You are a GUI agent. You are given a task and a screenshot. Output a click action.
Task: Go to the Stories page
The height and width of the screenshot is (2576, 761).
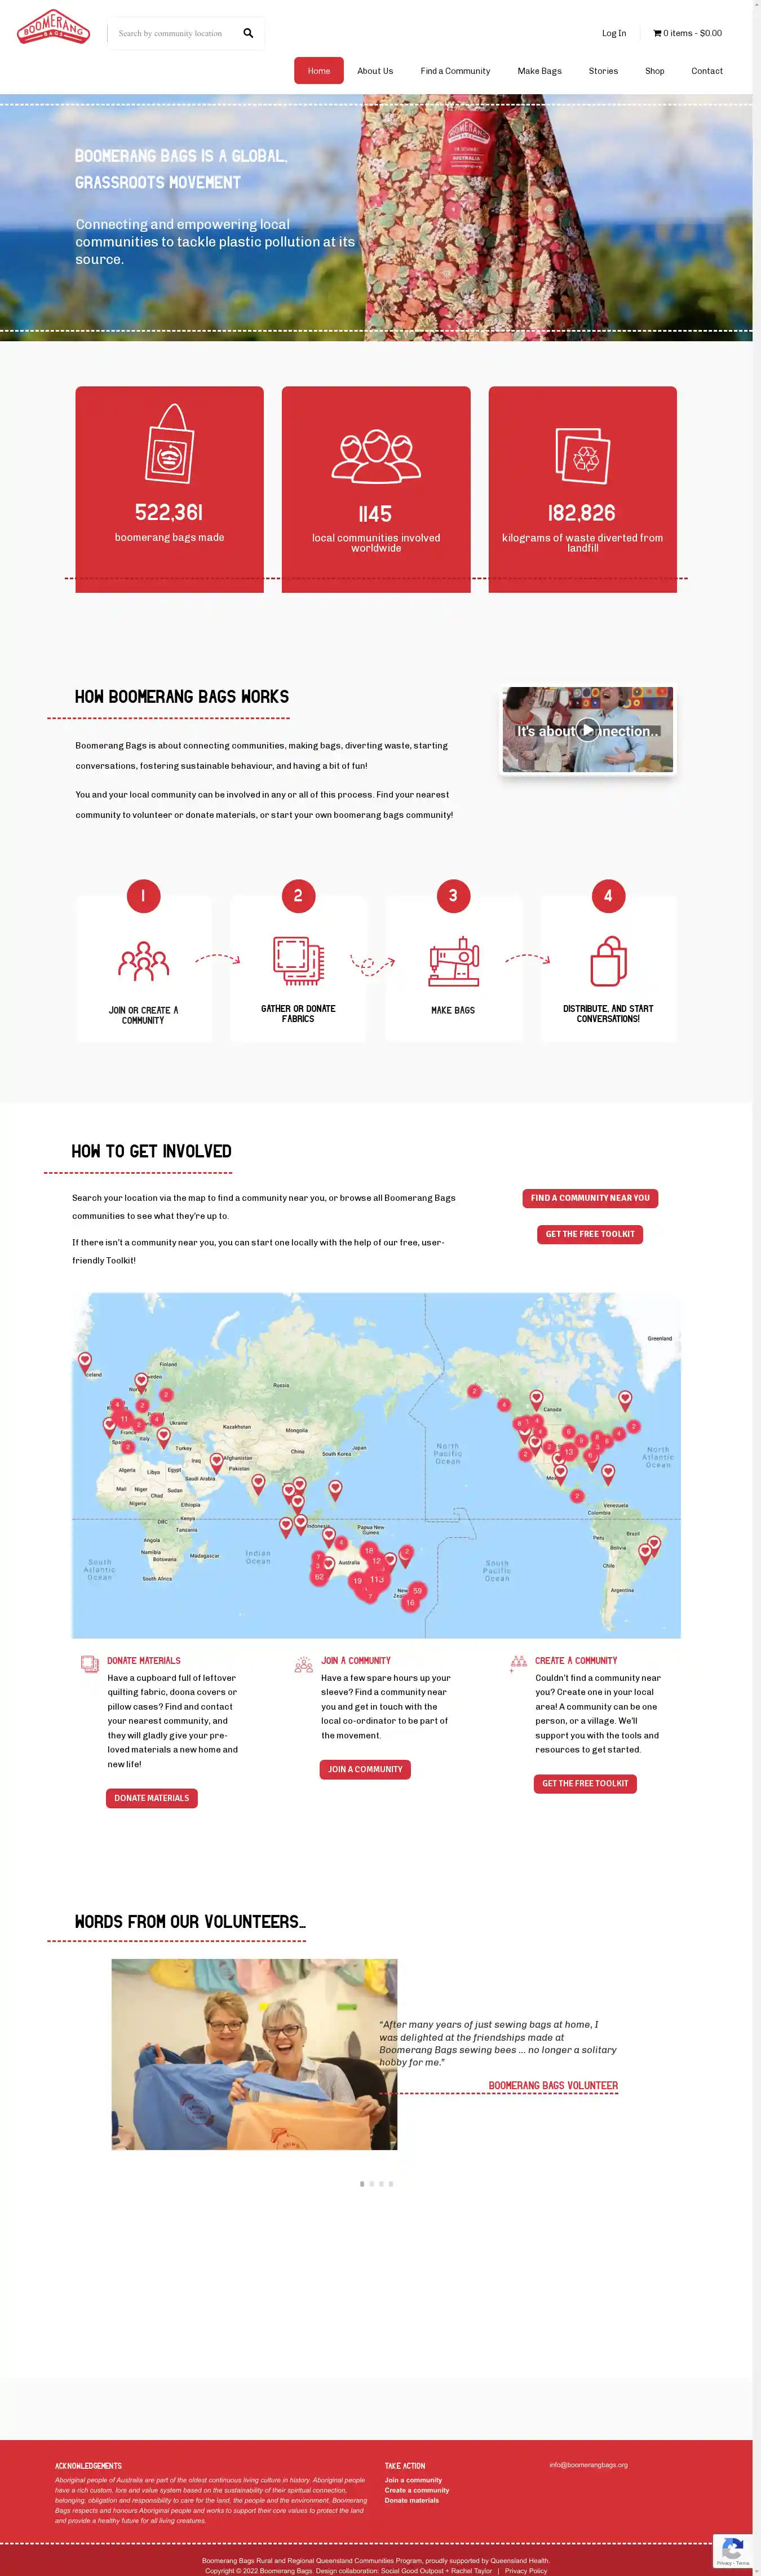[x=603, y=71]
